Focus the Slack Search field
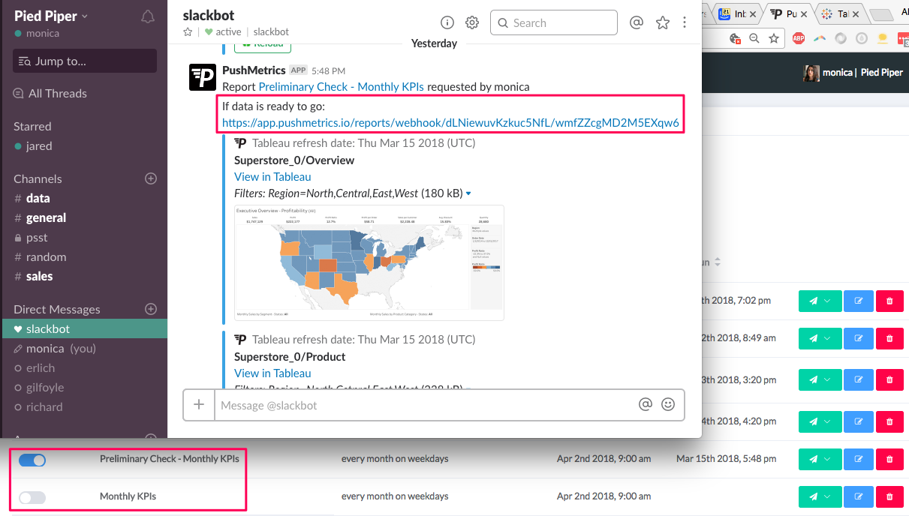 (x=554, y=22)
